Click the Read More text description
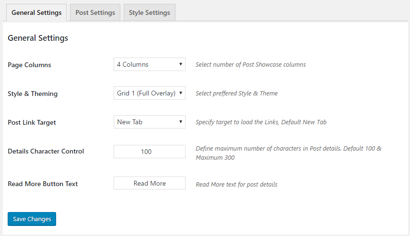This screenshot has height=236, width=410. pos(236,184)
